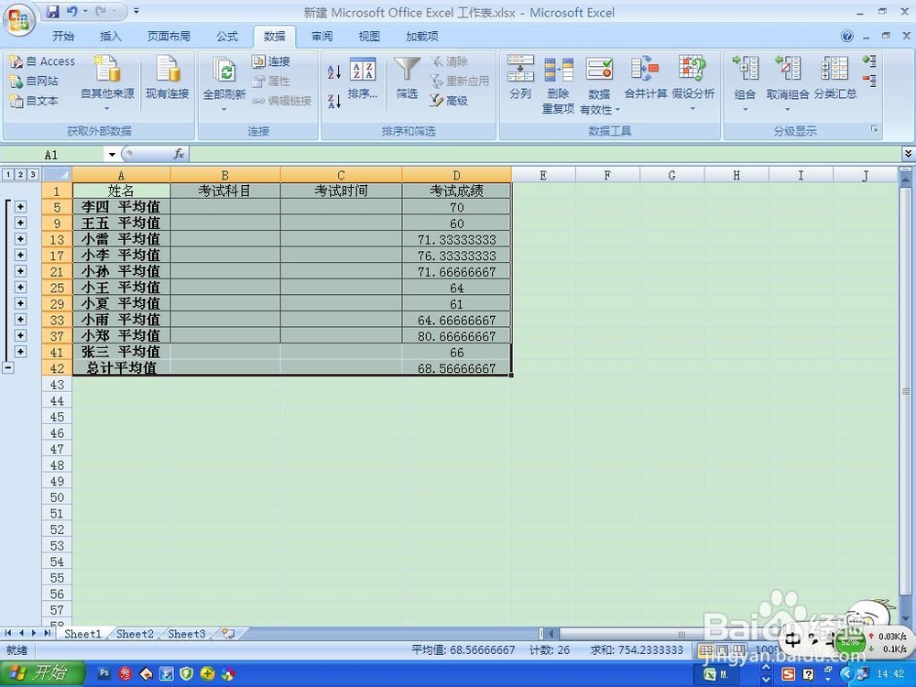
Task: Undo the last action
Action: tap(71, 11)
